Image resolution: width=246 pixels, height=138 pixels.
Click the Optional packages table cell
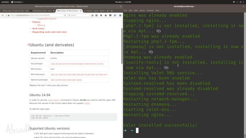click(39, 80)
